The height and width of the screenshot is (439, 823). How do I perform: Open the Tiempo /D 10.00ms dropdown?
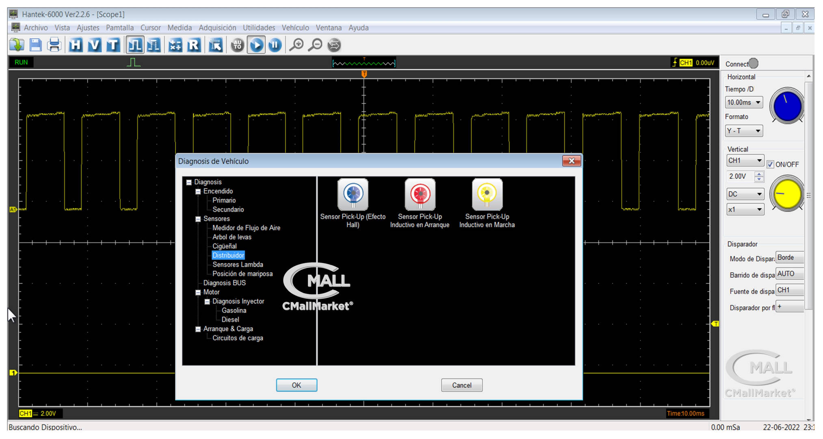tap(744, 102)
